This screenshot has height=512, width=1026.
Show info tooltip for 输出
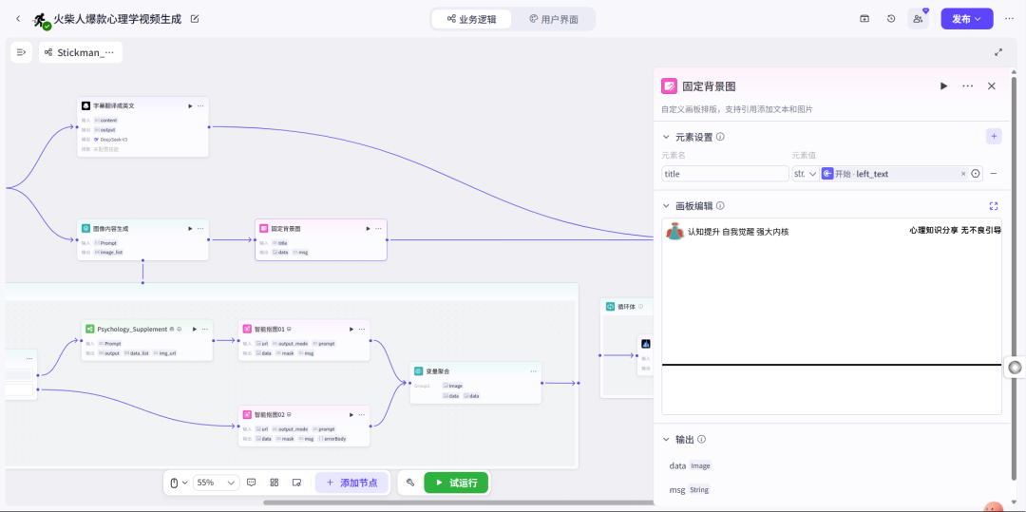[x=702, y=440]
